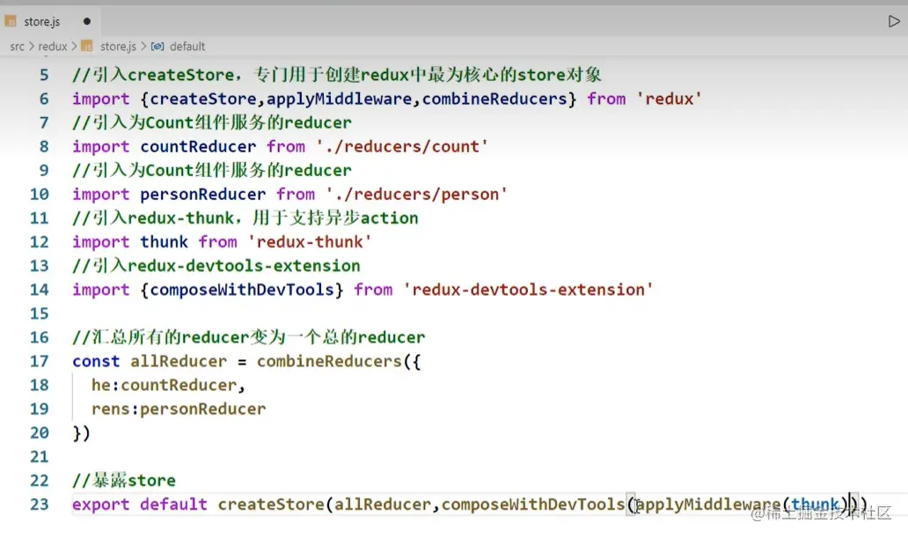The height and width of the screenshot is (538, 908).
Task: Click 'composeWithDevTools' on line 14
Action: tap(241, 290)
